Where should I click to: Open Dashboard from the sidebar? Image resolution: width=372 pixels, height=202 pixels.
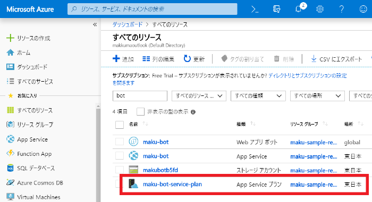coord(32,67)
